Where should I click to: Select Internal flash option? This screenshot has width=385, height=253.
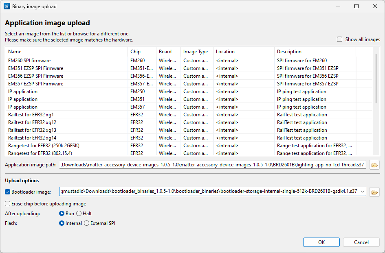61,223
